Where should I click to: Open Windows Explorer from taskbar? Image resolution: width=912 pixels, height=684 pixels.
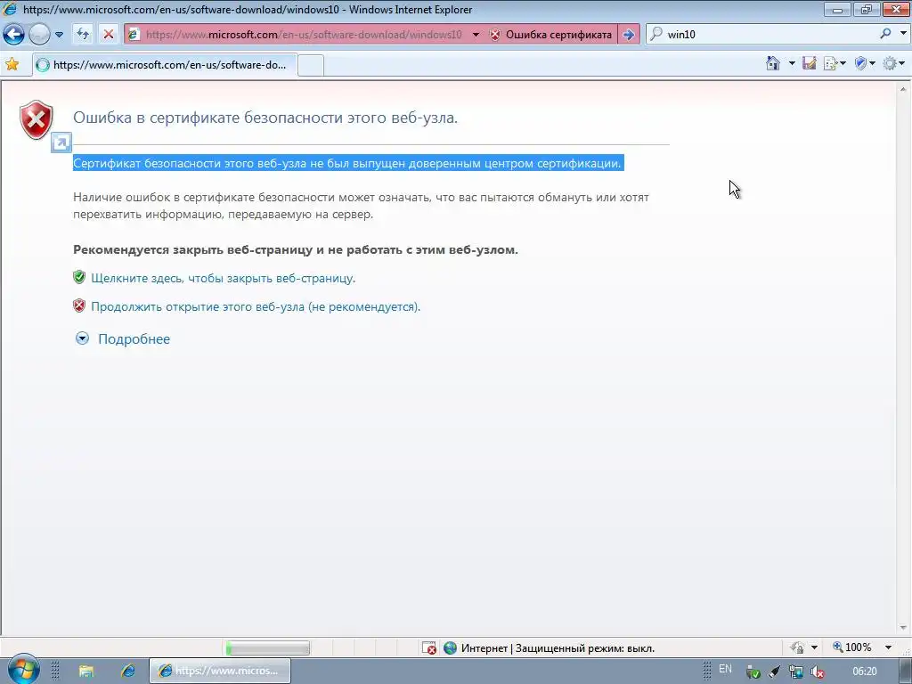(86, 672)
